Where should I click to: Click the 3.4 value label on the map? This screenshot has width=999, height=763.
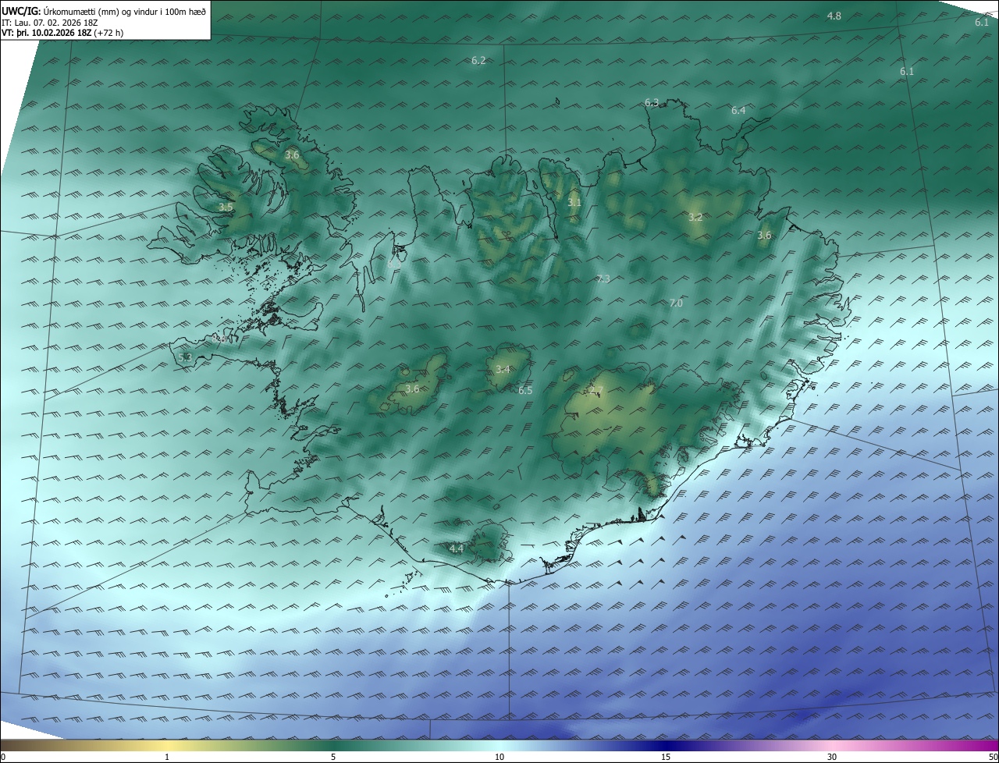(503, 369)
